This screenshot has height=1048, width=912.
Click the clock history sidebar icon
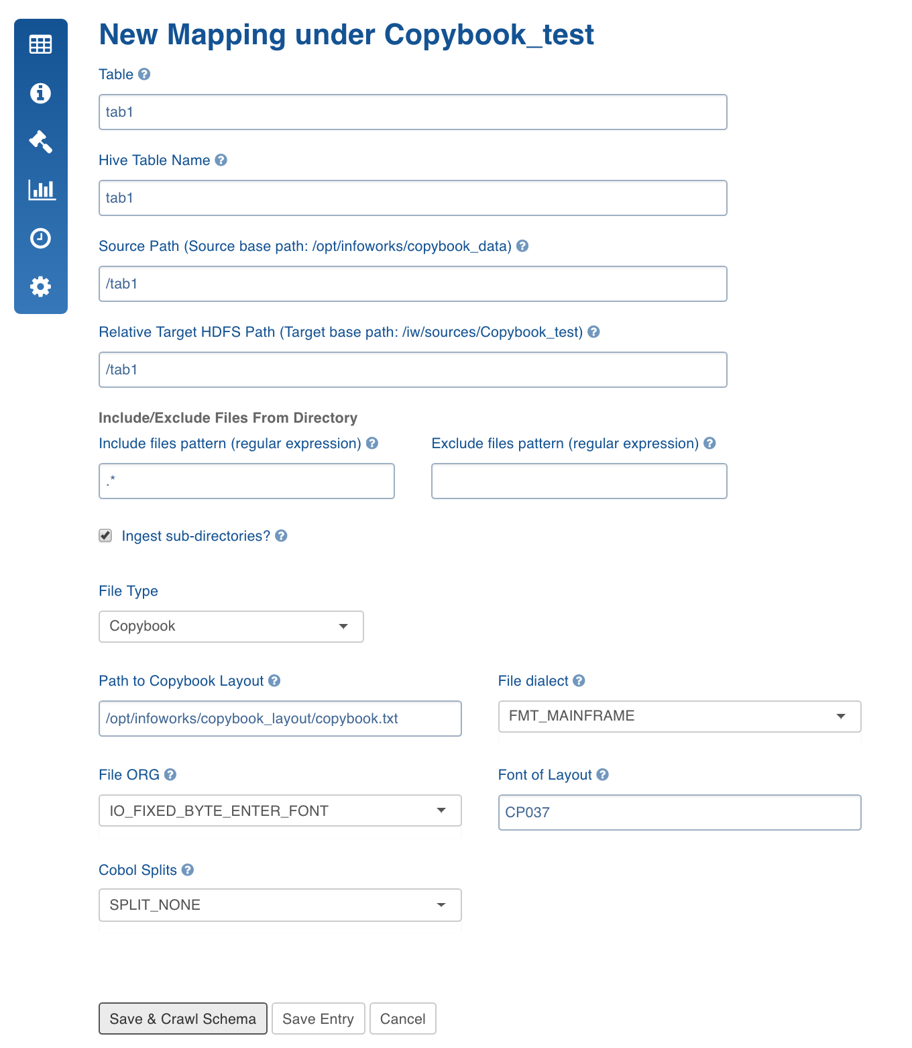point(40,238)
